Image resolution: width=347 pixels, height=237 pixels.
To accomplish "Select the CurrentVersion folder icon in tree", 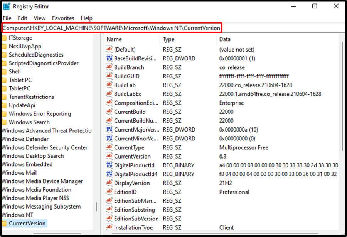I will [4, 224].
